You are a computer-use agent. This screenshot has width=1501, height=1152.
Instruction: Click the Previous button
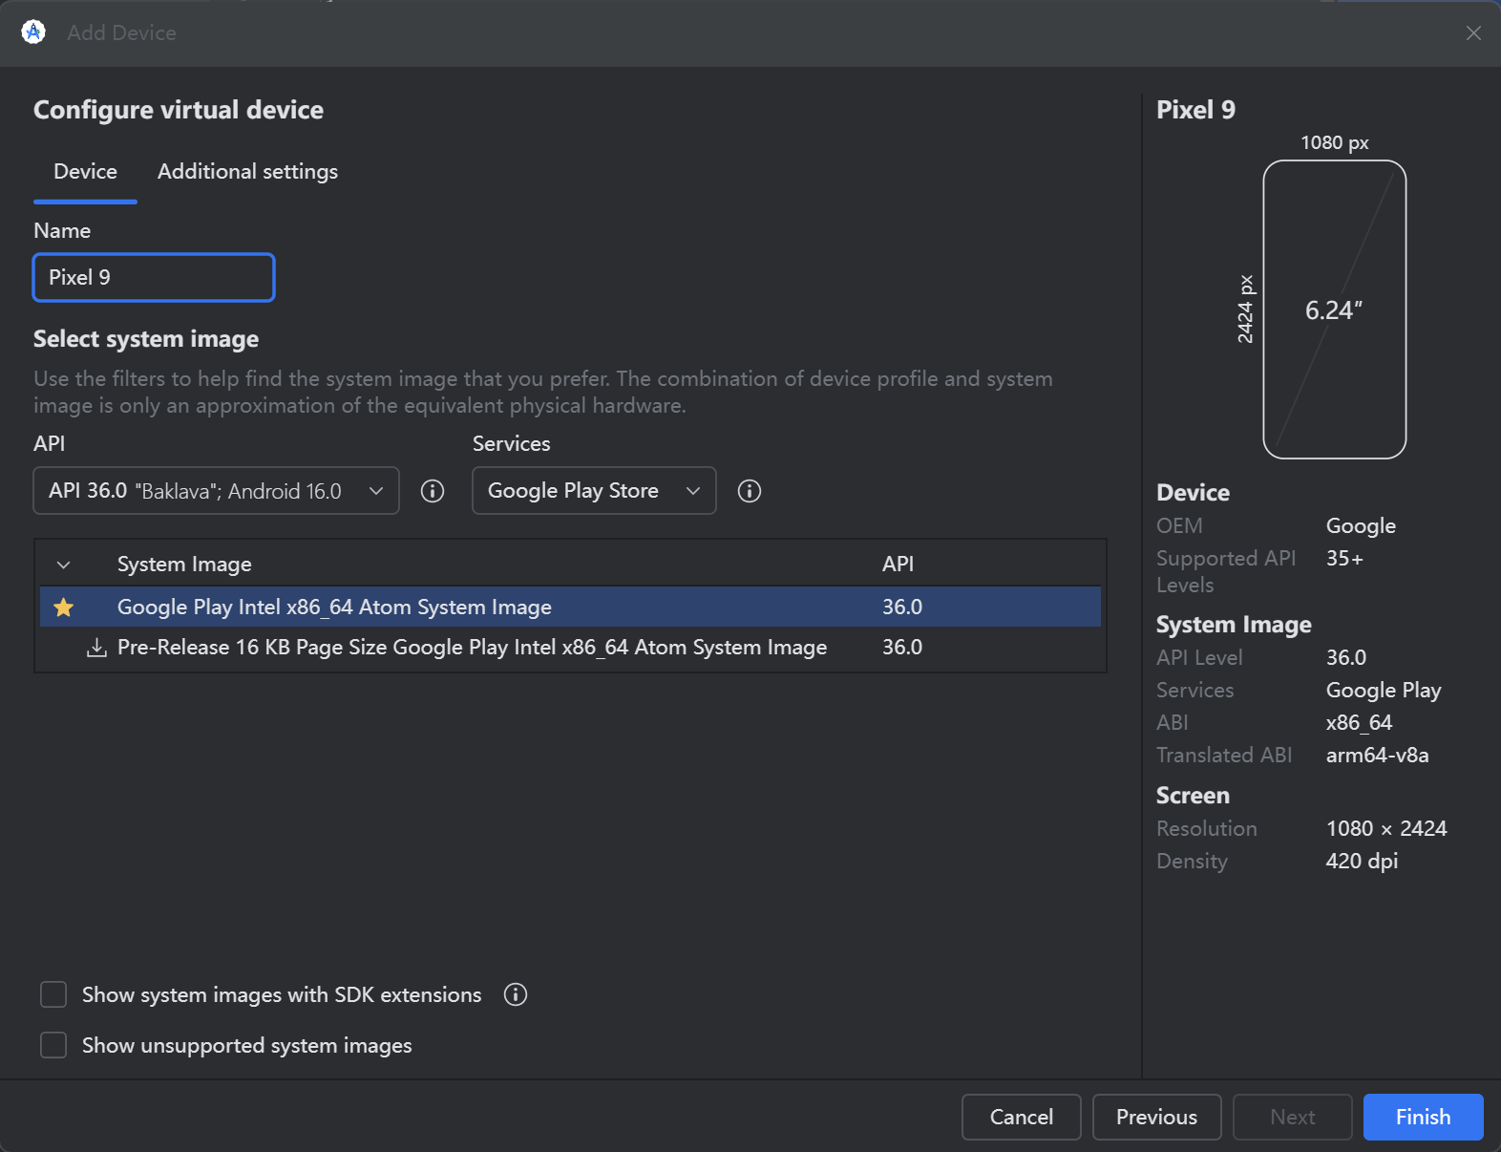click(1156, 1117)
